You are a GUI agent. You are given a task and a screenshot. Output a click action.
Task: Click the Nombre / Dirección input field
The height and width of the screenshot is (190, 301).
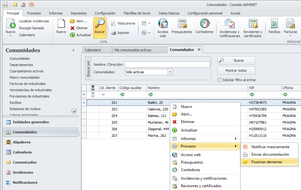(167, 64)
